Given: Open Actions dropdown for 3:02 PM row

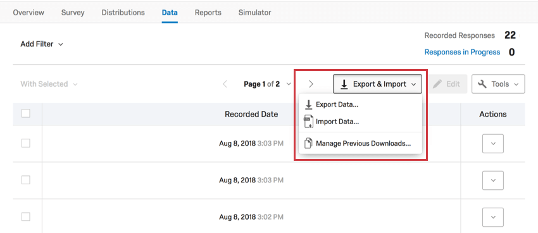Looking at the screenshot, I should (x=493, y=217).
